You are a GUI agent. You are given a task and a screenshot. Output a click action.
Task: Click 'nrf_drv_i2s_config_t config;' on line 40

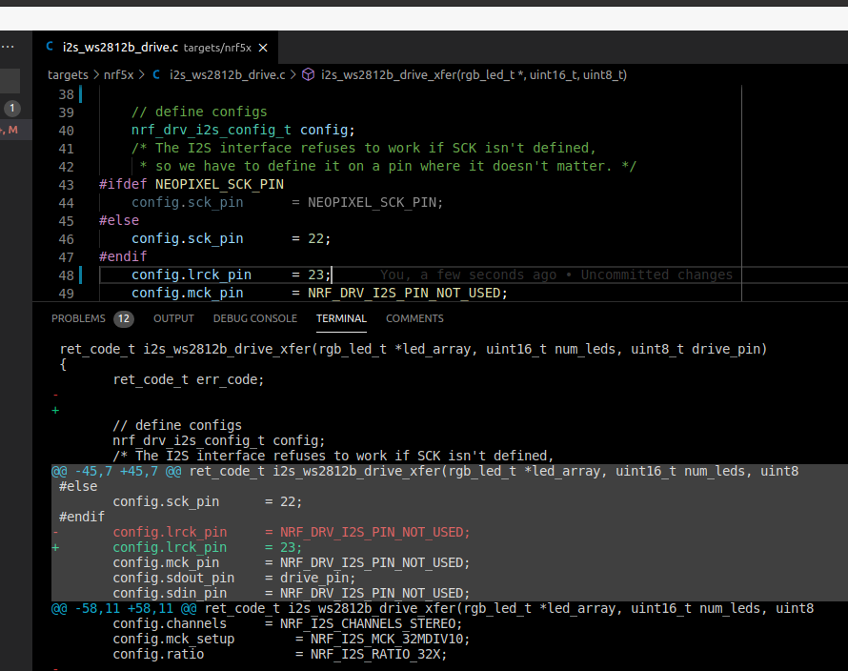pos(243,130)
